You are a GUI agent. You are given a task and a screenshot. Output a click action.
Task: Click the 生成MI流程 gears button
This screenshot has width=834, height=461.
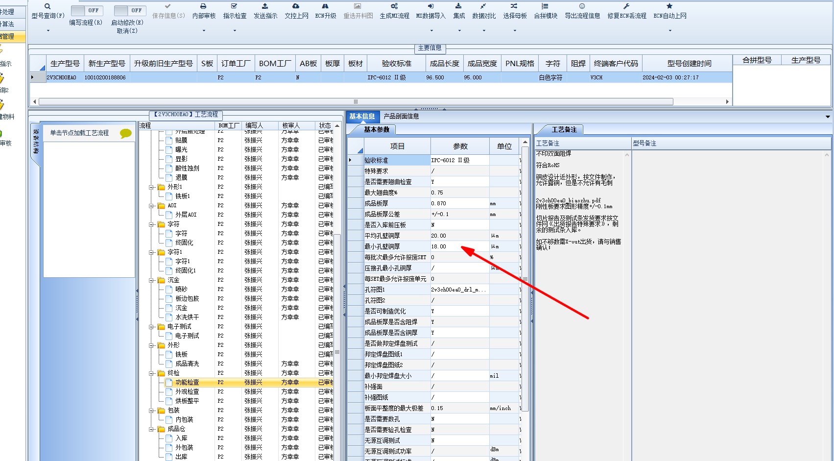pos(394,11)
